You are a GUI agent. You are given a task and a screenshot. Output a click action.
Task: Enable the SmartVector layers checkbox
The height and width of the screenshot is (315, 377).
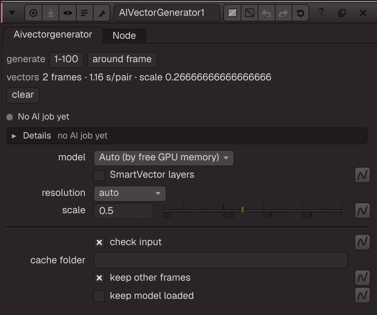point(99,175)
